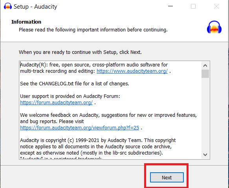This screenshot has width=229, height=188.
Task: Click the Audacity icon in the title bar
Action: (x=8, y=6)
